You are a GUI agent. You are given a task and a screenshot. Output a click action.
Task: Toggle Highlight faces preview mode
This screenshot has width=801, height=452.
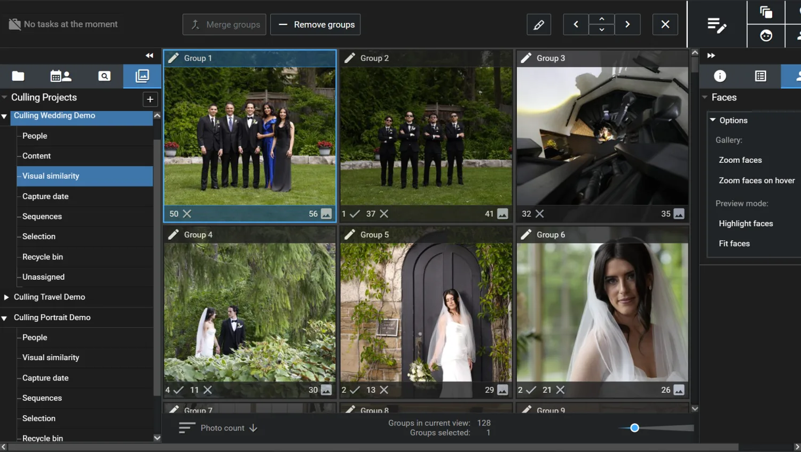point(745,224)
